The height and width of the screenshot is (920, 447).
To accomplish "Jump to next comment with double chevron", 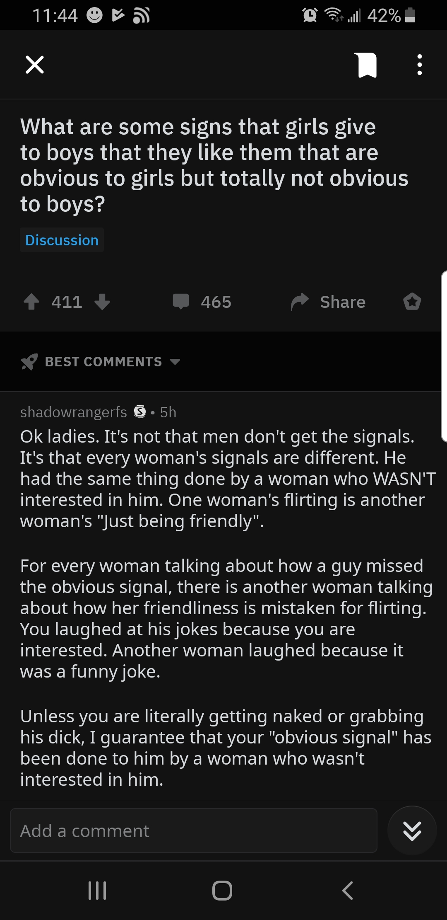I will 412,830.
